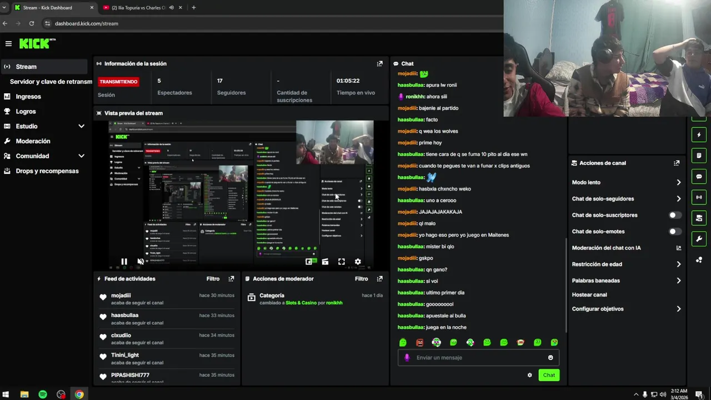Enter fullscreen on stream preview
The width and height of the screenshot is (711, 400).
[x=342, y=262]
